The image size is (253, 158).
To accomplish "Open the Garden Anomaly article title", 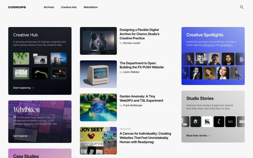I will pyautogui.click(x=141, y=98).
